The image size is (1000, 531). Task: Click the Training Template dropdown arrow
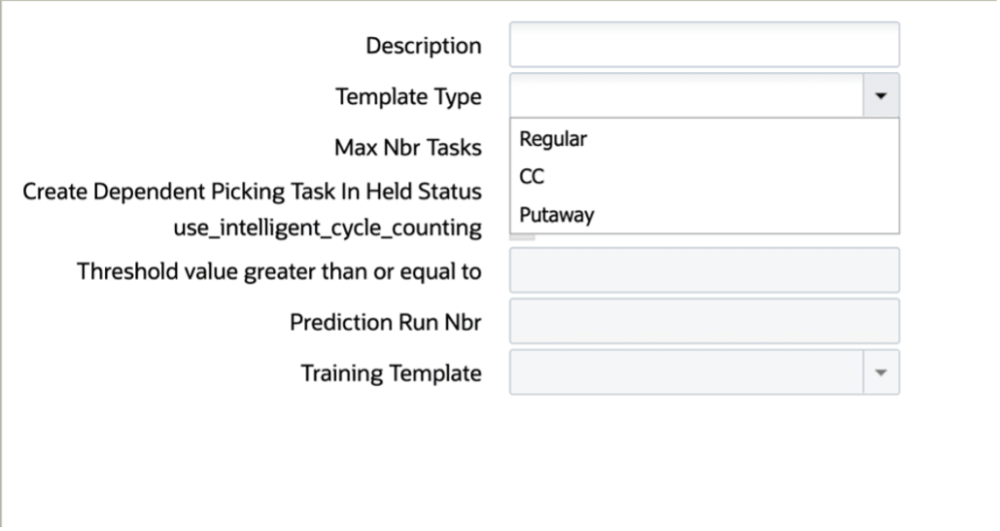[x=880, y=372]
